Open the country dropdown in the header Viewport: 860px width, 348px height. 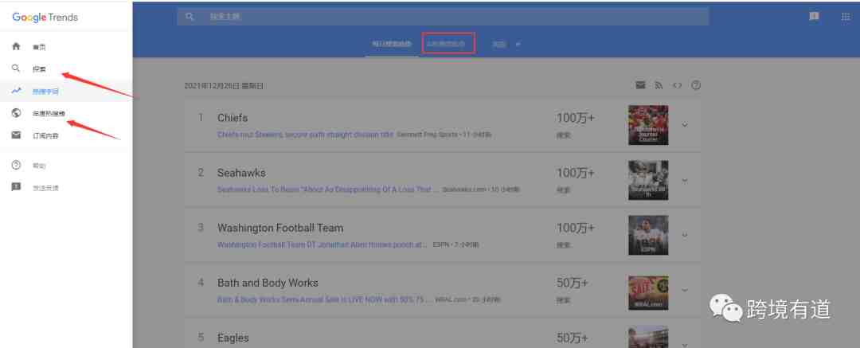click(506, 44)
